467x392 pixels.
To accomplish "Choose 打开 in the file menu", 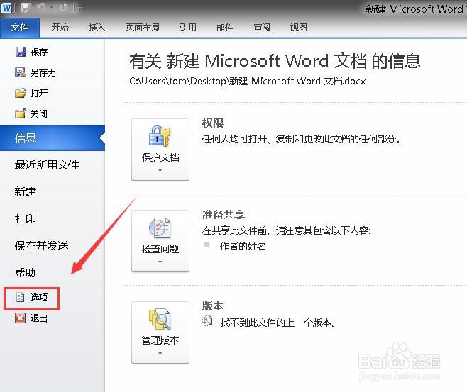I will [x=39, y=93].
